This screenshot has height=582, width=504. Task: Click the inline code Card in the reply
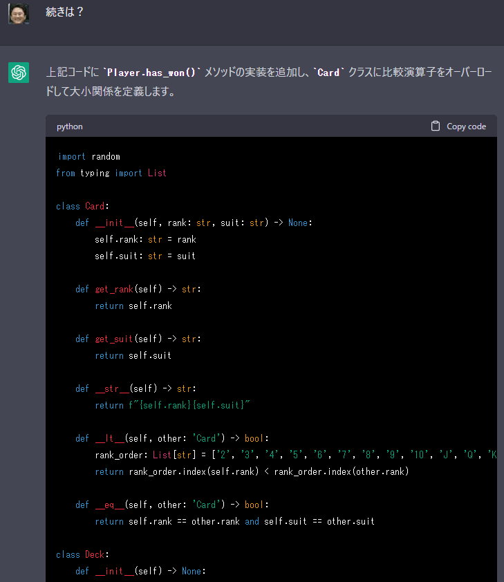click(x=329, y=73)
